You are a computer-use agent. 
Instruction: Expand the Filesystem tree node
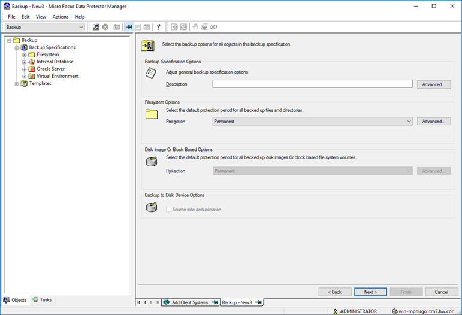[x=24, y=54]
